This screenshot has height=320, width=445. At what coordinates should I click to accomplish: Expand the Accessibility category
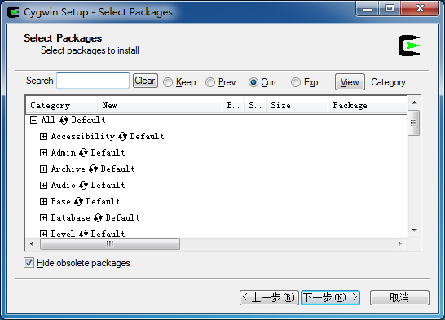point(43,137)
